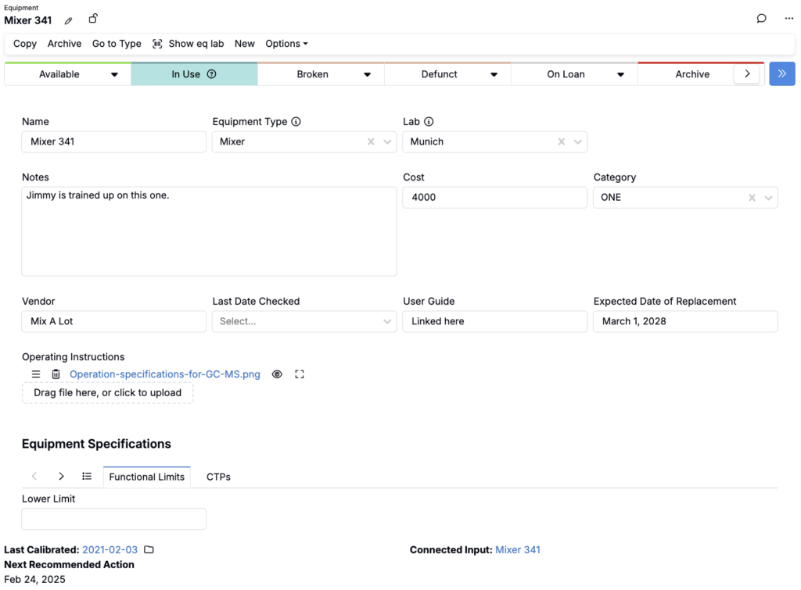The height and width of the screenshot is (590, 801).
Task: Open the Last Date Checked dropdown
Action: pyautogui.click(x=387, y=321)
